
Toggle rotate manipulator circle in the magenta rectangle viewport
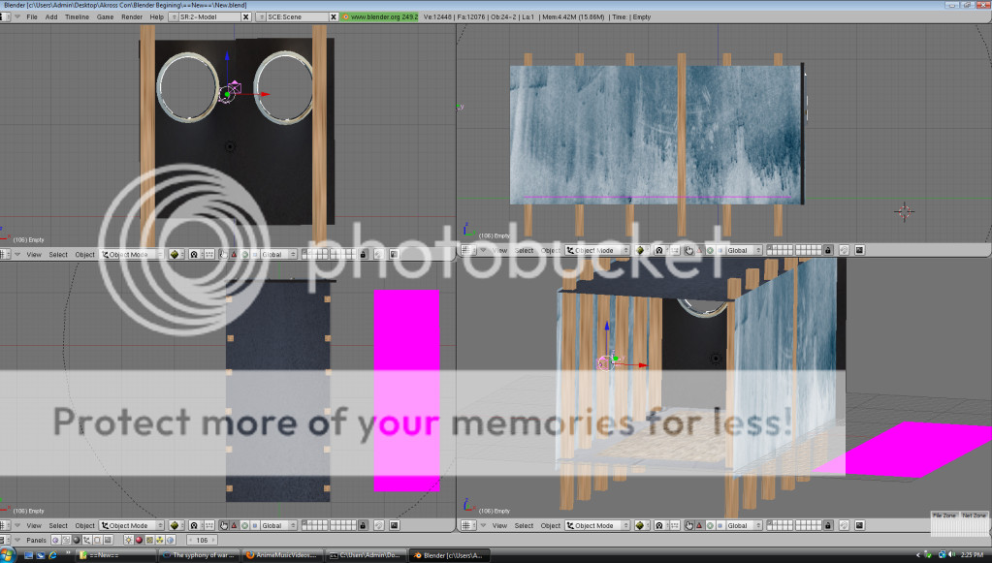click(244, 525)
